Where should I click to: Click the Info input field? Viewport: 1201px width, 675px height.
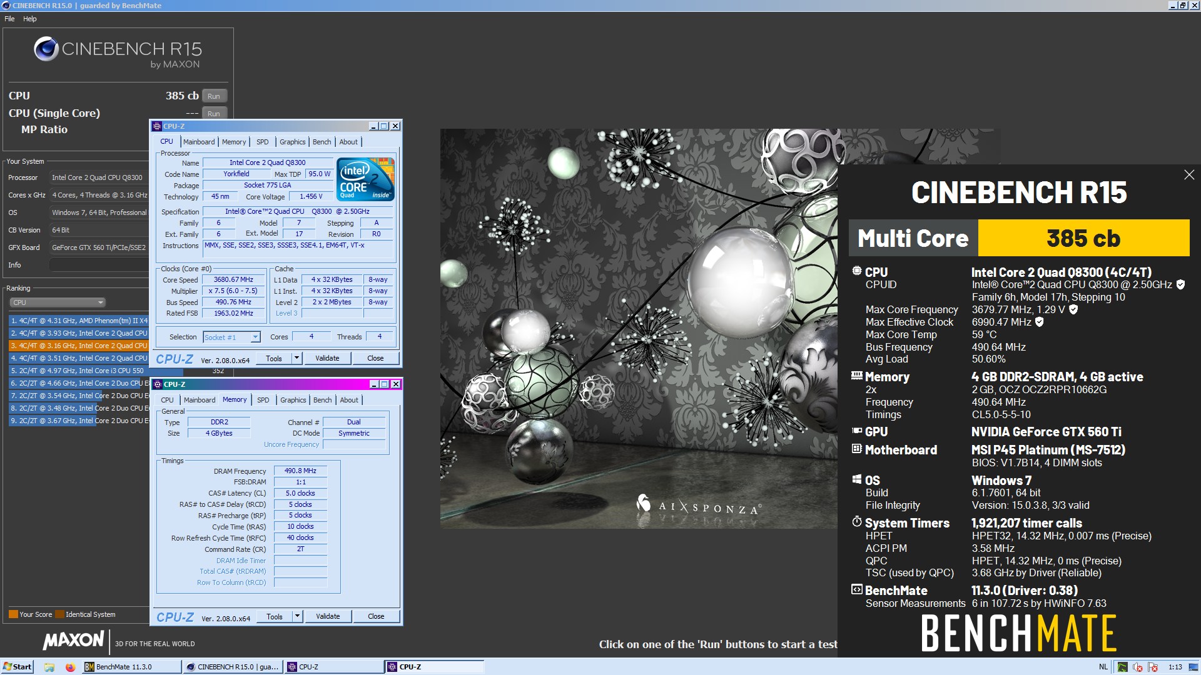pyautogui.click(x=99, y=265)
